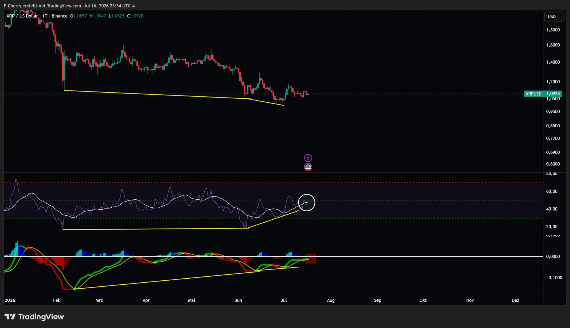Click the MACD 0,0000 axis label

coord(553,256)
